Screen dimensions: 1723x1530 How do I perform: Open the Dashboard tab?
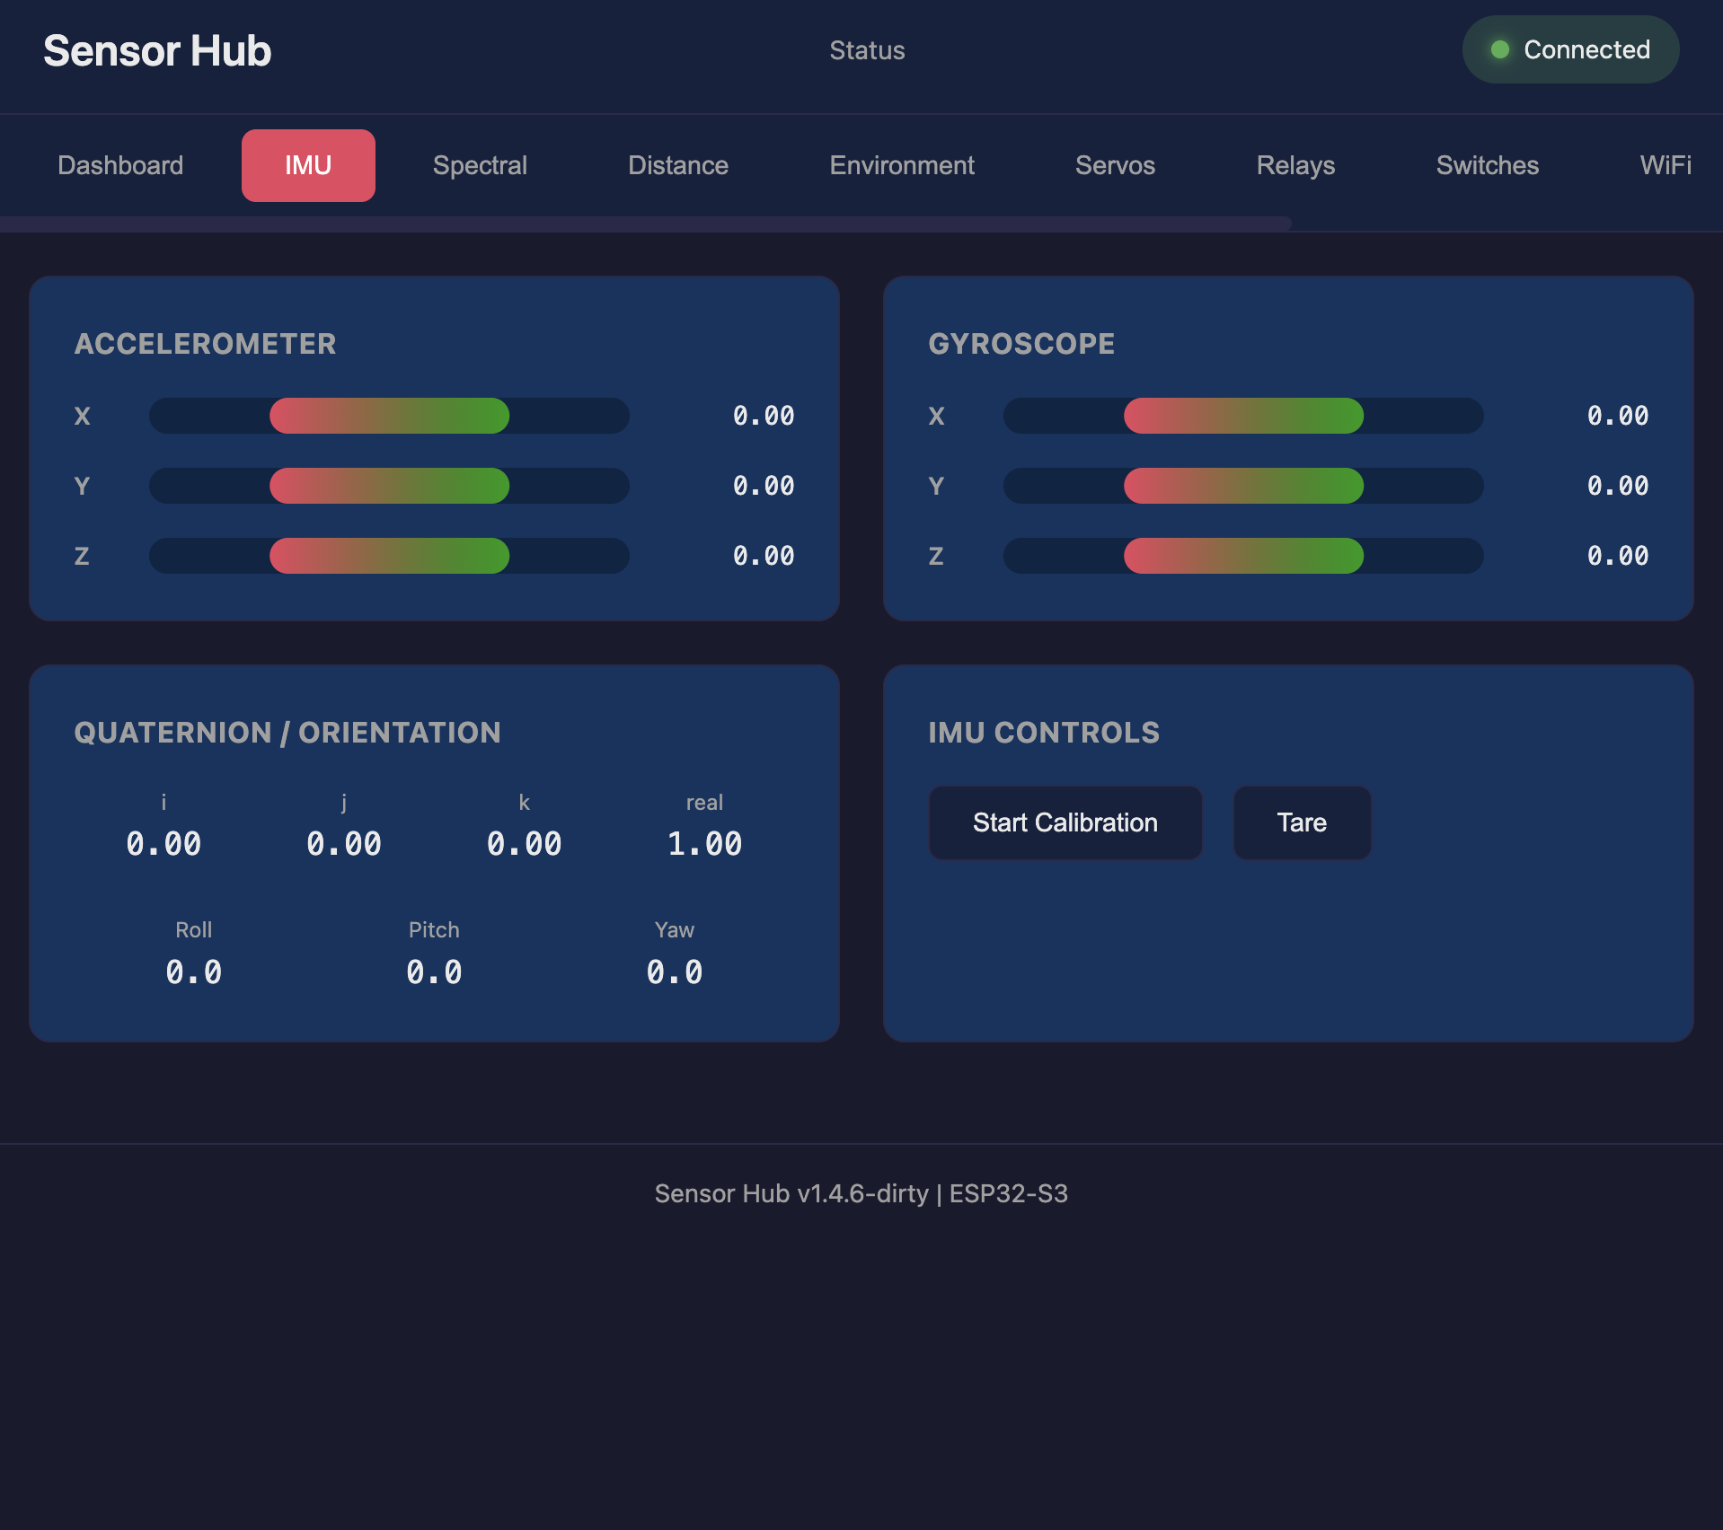(x=120, y=165)
